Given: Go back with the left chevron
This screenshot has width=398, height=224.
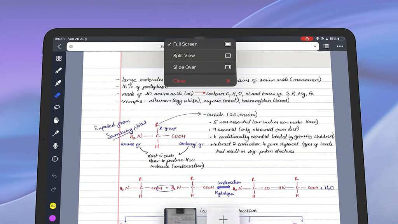Looking at the screenshot, I should (x=59, y=47).
